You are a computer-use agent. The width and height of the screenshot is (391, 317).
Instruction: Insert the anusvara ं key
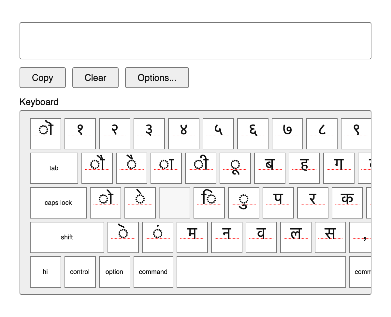pyautogui.click(x=158, y=237)
